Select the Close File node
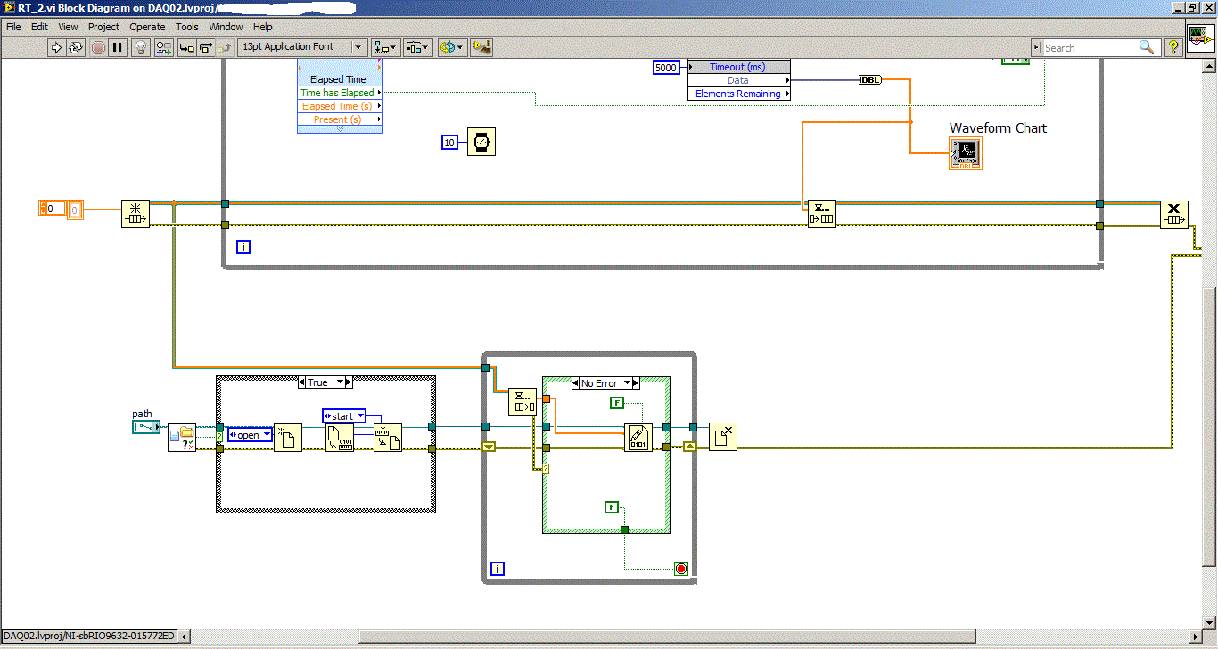1218x649 pixels. coord(723,437)
